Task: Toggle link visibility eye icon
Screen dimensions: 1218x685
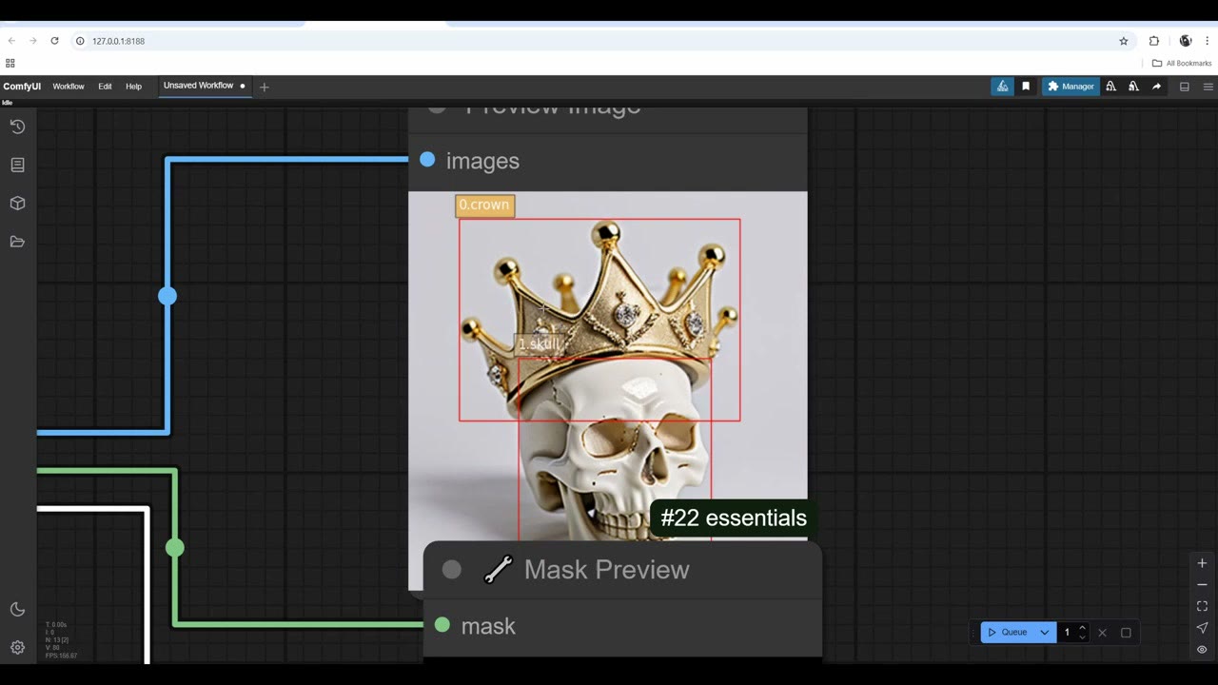Action: click(x=1202, y=650)
